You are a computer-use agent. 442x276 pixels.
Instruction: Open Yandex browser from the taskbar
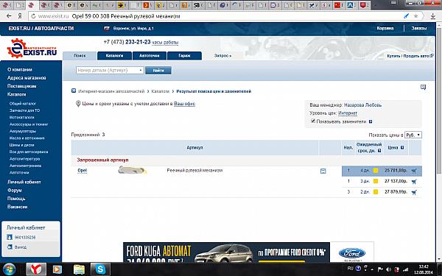pyautogui.click(x=36, y=269)
